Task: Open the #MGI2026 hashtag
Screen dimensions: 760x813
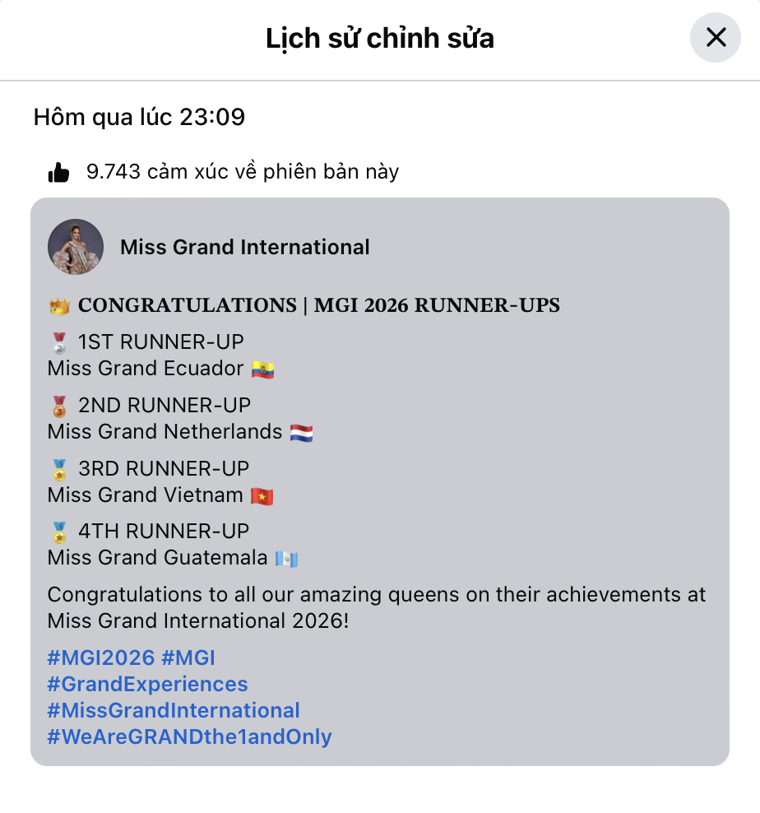Action: (x=101, y=658)
